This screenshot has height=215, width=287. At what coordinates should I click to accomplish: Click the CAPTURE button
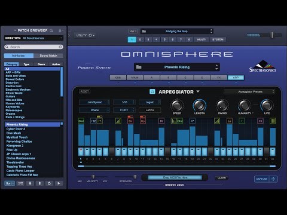262,179
